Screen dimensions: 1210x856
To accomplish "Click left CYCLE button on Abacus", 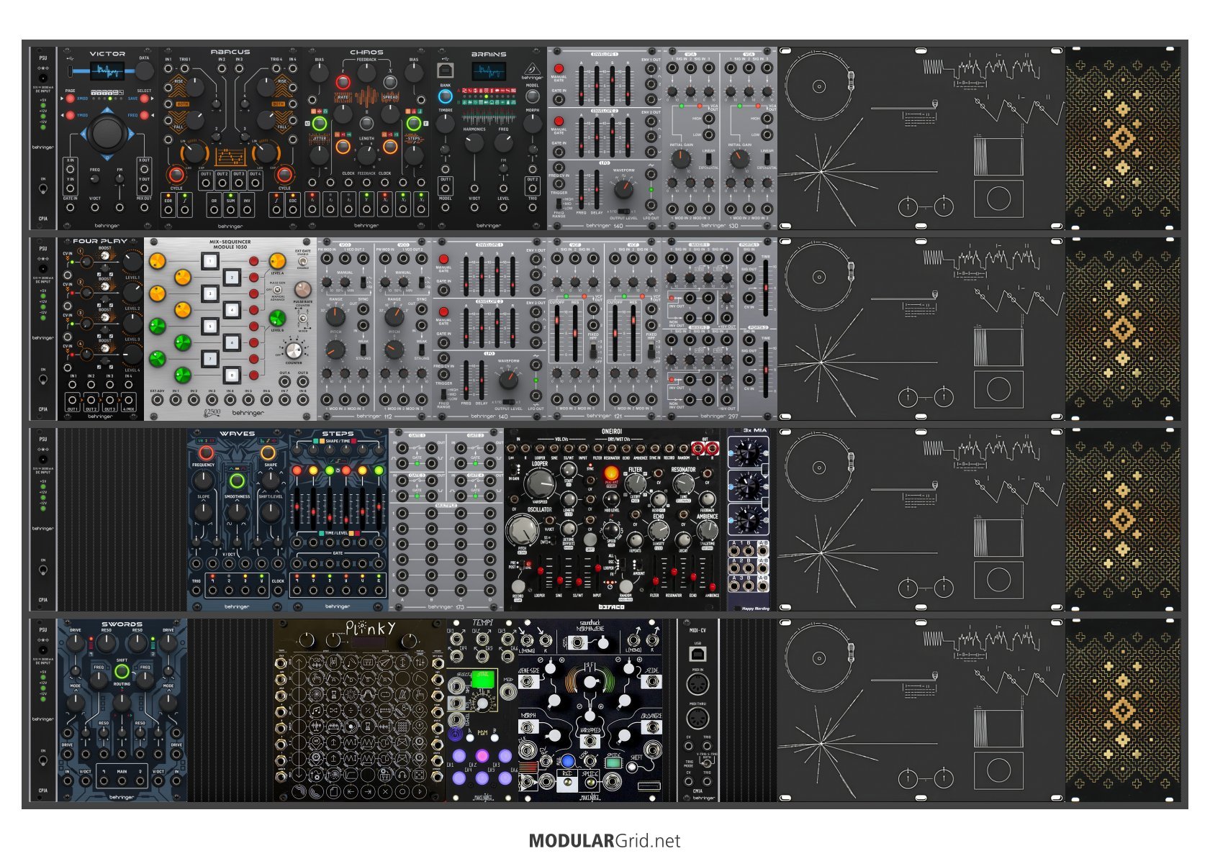I will [176, 174].
